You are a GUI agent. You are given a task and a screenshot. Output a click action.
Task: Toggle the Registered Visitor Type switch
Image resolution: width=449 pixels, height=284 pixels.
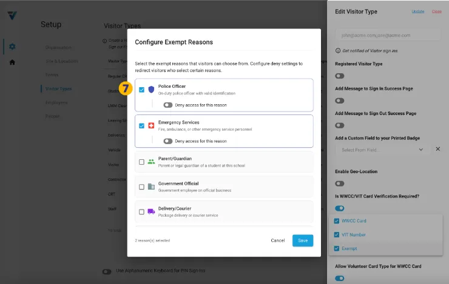340,76
